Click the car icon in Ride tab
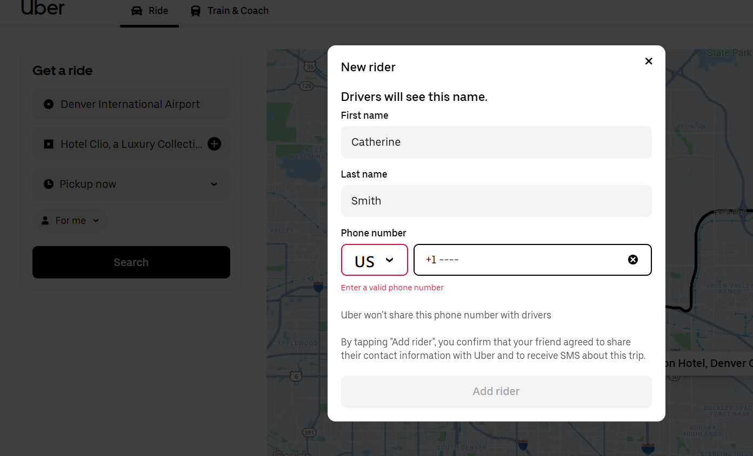 coord(137,11)
